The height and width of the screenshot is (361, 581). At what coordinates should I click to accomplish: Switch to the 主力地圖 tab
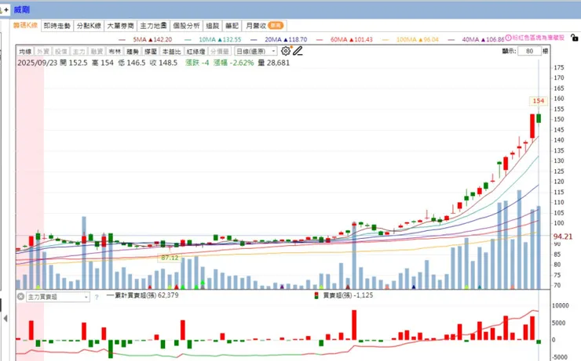pos(153,26)
